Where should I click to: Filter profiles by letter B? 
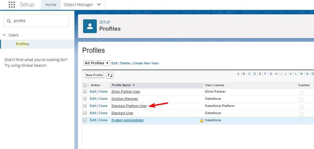(244, 74)
